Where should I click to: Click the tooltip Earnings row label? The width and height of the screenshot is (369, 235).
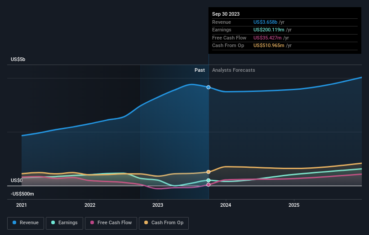point(222,30)
